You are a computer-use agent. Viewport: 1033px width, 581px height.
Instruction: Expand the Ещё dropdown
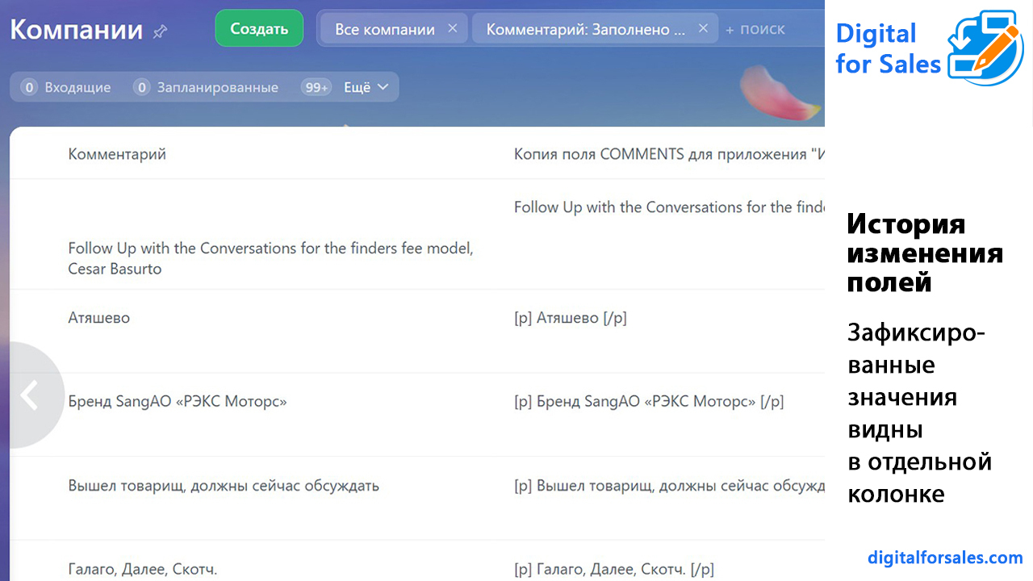tap(366, 87)
